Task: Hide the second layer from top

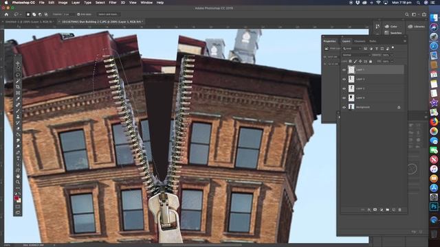Action: (344, 80)
